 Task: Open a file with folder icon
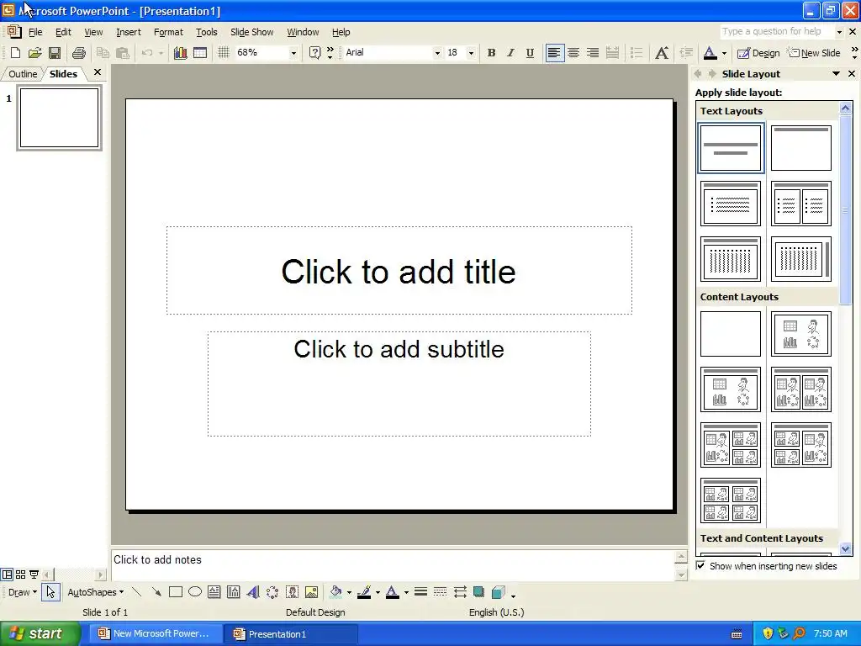pos(34,53)
